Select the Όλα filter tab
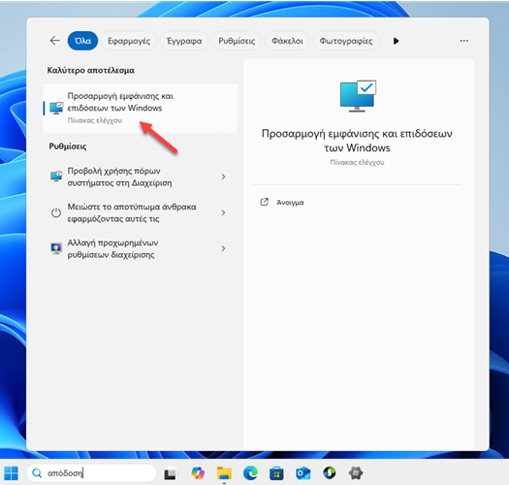The width and height of the screenshot is (509, 485). tap(82, 41)
